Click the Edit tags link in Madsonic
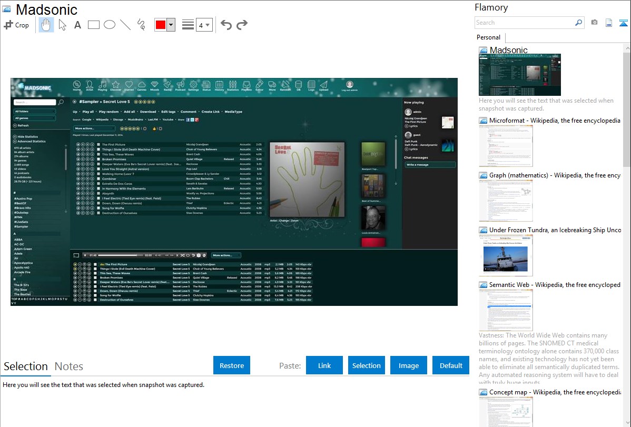Viewport: 631px width, 427px height. 168,112
